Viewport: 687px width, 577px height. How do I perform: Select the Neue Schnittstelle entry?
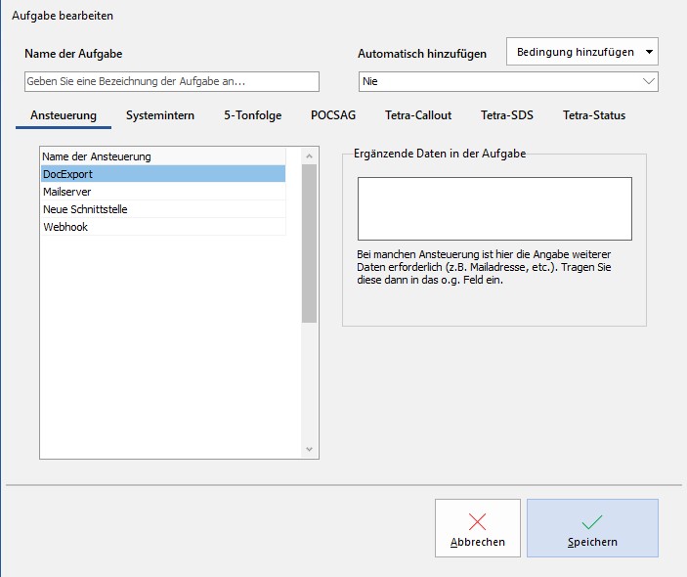point(162,209)
